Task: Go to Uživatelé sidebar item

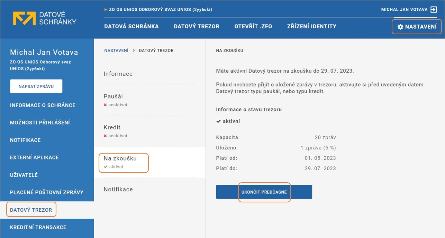Action: [24, 175]
